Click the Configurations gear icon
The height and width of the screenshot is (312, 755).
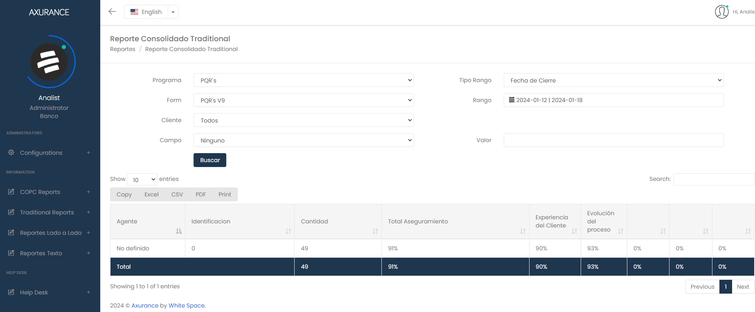tap(11, 152)
